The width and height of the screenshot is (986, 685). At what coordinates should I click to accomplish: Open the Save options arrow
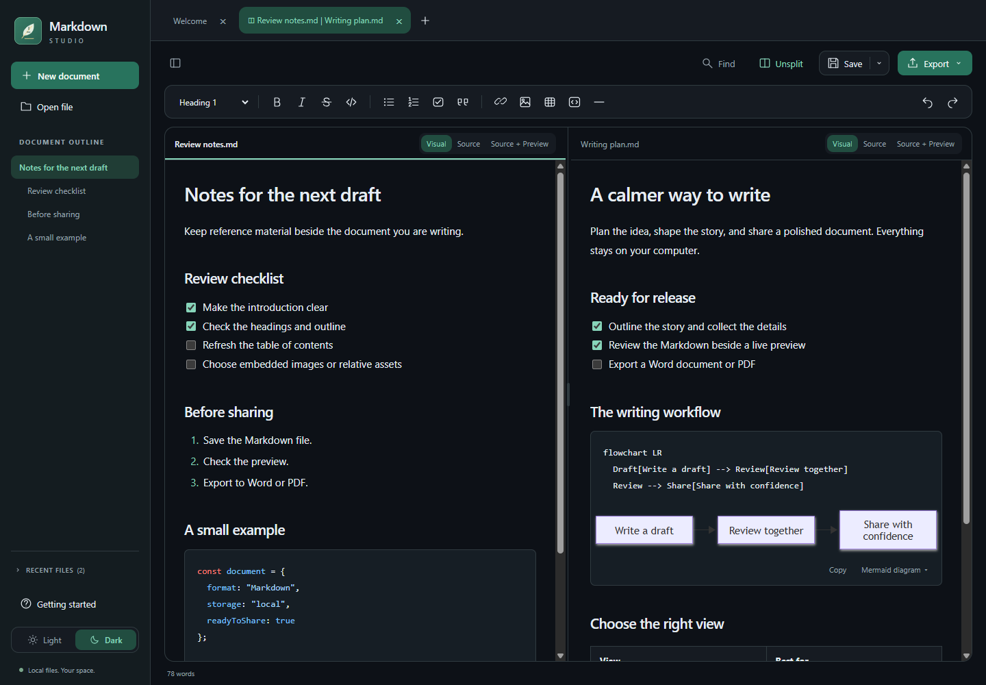point(879,63)
